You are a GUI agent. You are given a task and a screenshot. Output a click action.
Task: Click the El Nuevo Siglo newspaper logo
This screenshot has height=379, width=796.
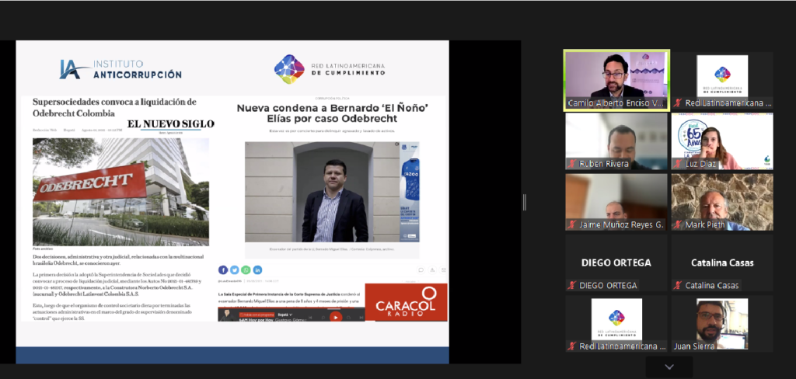(170, 125)
